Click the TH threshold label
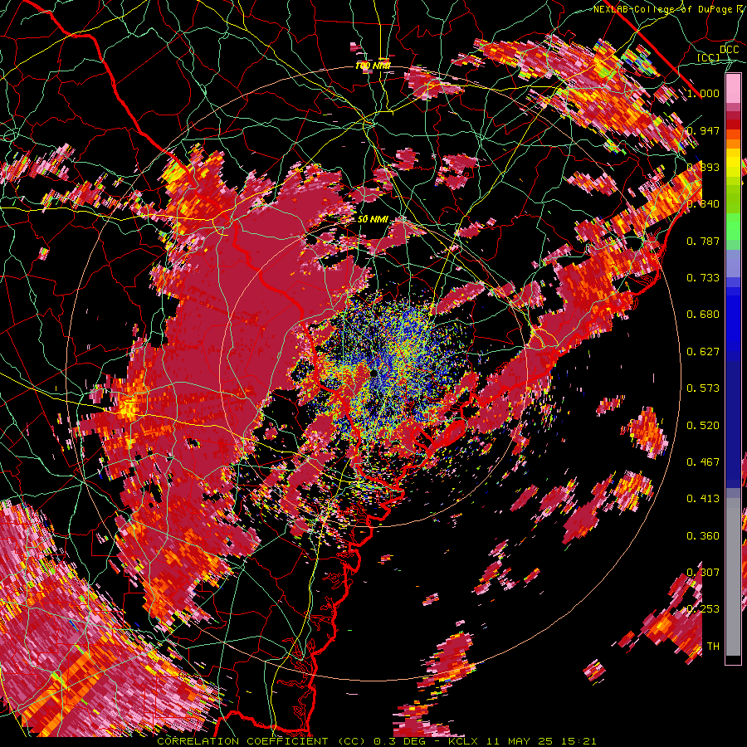The width and height of the screenshot is (747, 747). 713,646
